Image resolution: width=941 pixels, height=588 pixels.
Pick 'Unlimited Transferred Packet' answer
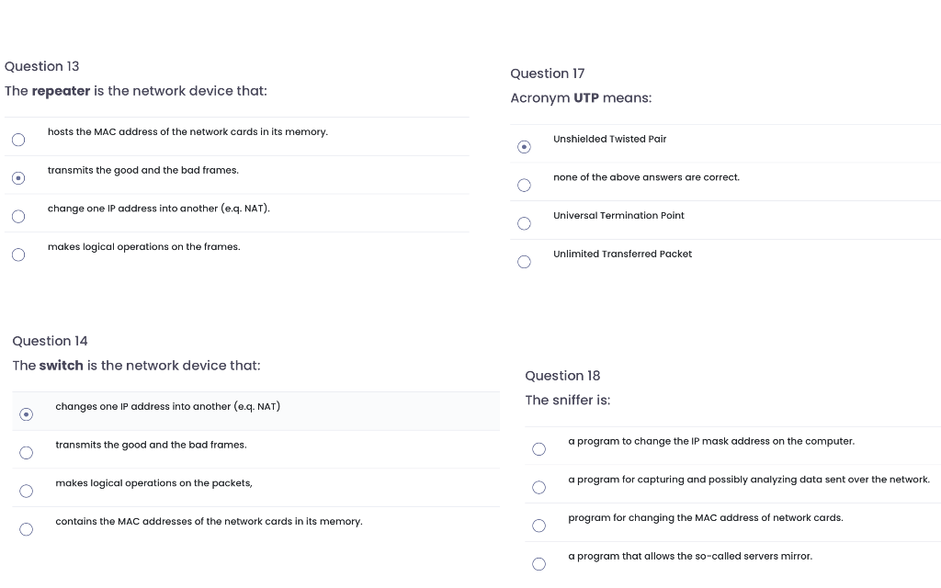click(x=524, y=262)
